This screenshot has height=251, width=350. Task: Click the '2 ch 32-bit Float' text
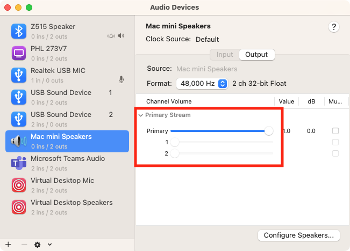259,84
